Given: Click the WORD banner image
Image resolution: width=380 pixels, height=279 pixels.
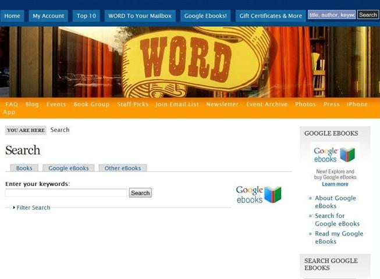Looking at the screenshot, I should pyautogui.click(x=190, y=62).
